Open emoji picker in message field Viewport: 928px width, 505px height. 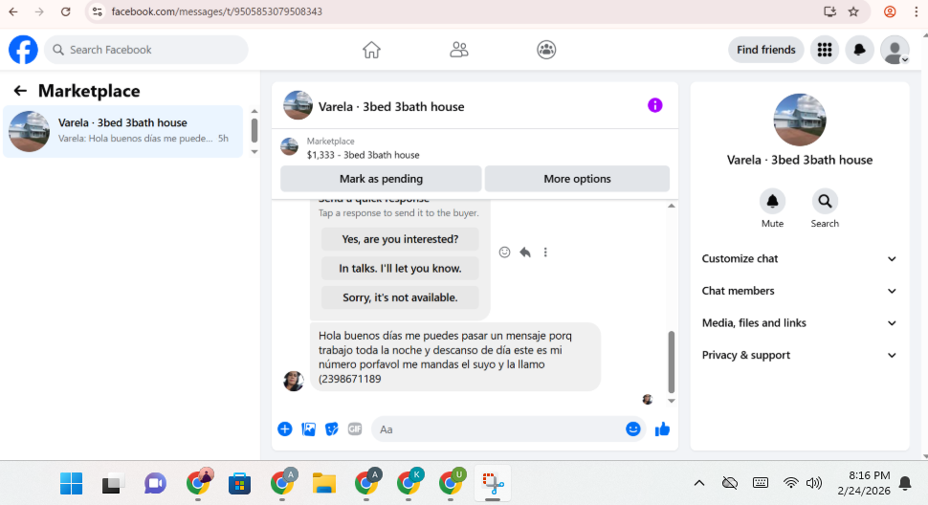[632, 428]
